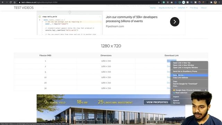Click the "Download Link" column header
This screenshot has height=125, width=222.
tap(171, 56)
